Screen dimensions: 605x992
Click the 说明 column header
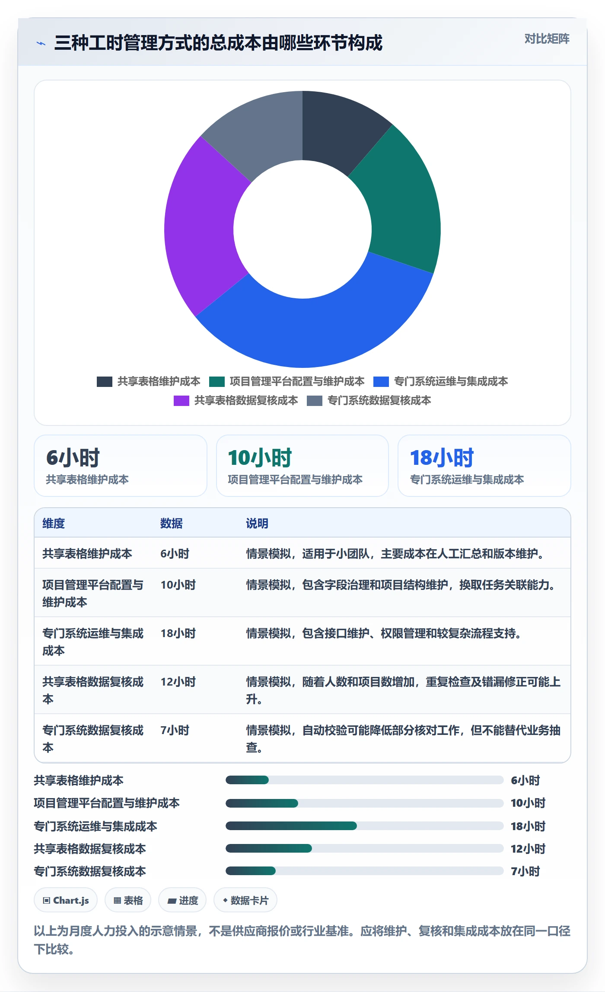click(x=257, y=523)
